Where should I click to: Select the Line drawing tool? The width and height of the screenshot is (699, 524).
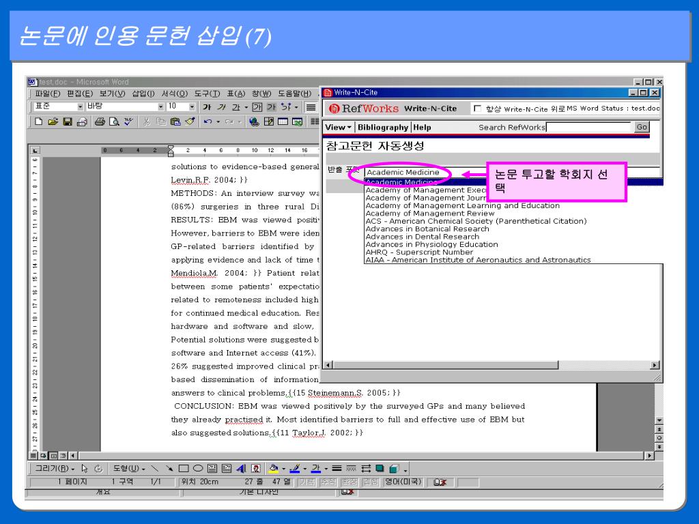155,468
